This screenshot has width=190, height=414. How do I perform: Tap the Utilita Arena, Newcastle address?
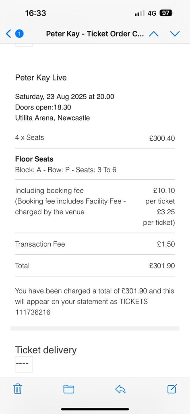[52, 118]
